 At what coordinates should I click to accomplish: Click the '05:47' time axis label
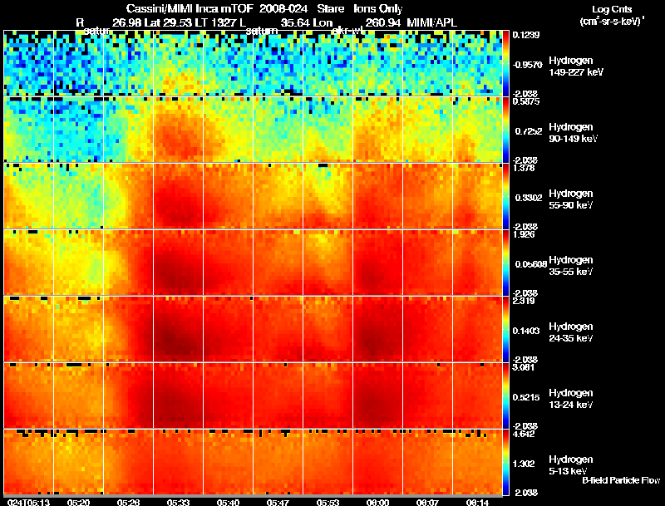point(278,503)
